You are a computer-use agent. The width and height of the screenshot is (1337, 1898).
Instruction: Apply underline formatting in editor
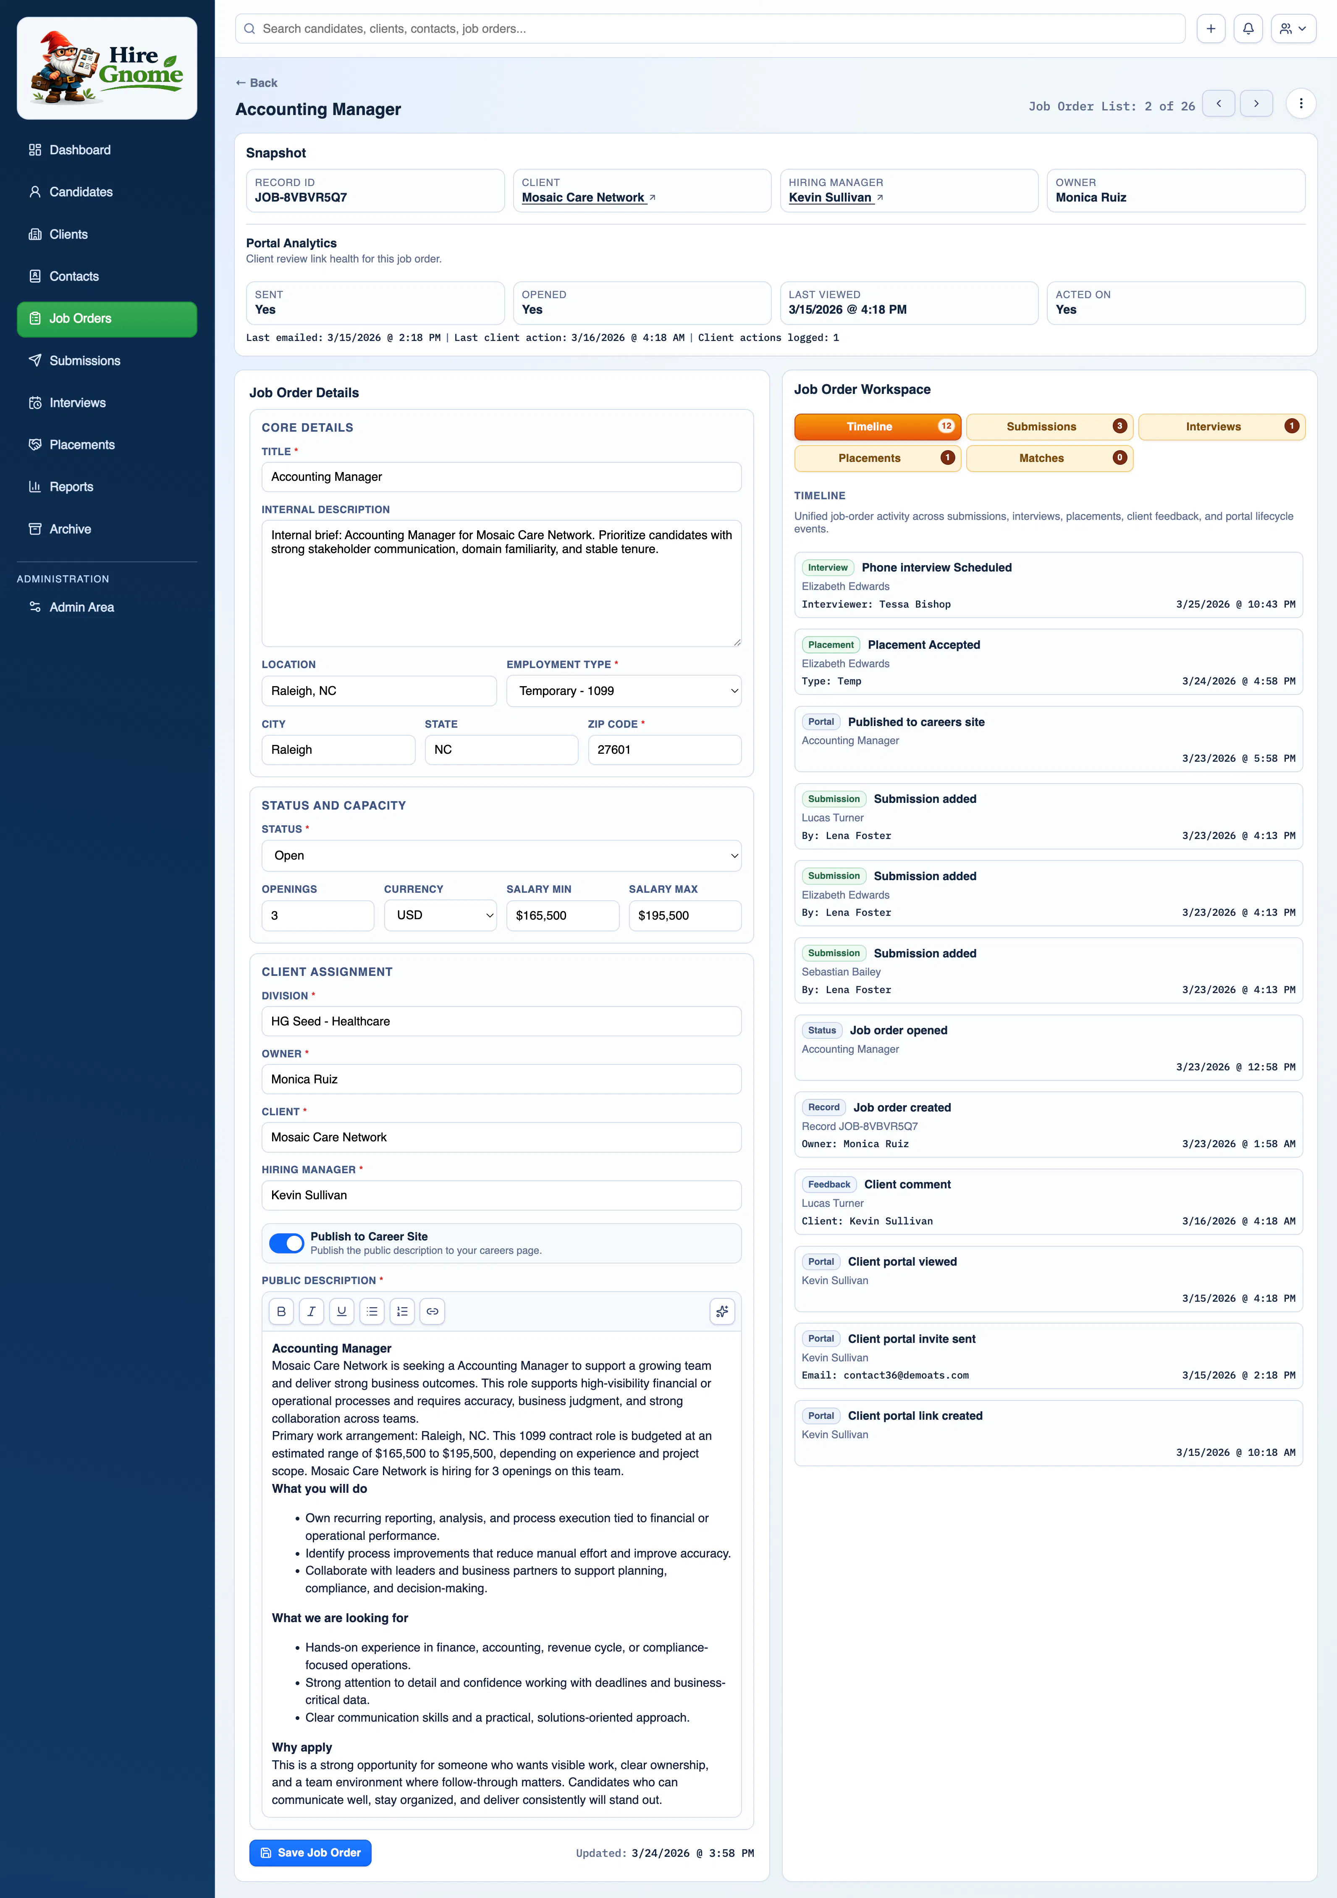(341, 1311)
